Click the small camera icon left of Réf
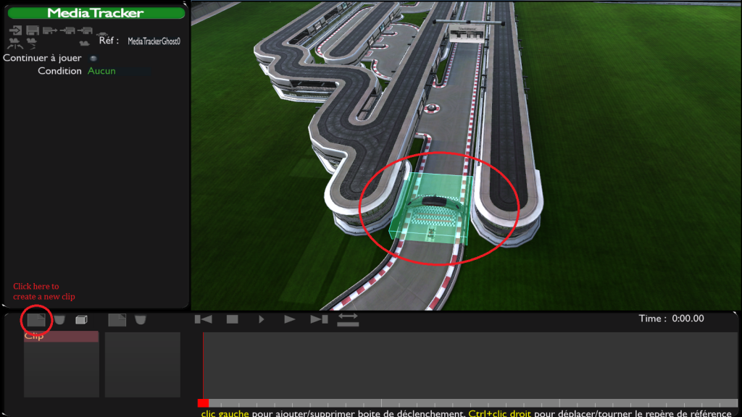Viewport: 742px width, 417px height. click(x=84, y=43)
